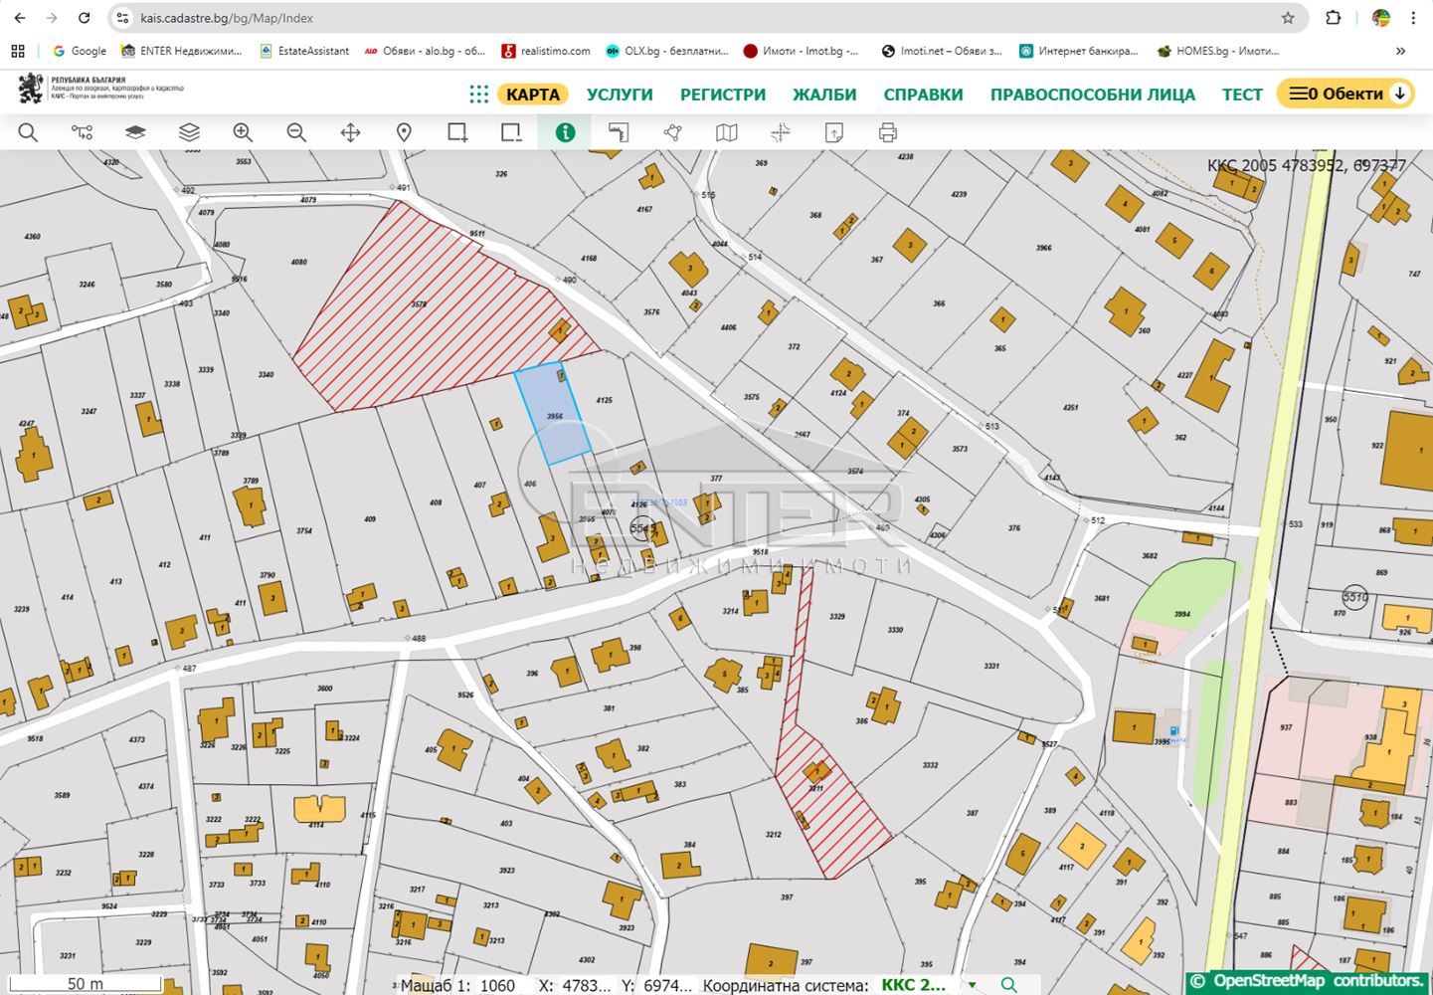
Task: Click the СПРАВКИ navigation link
Action: (923, 95)
